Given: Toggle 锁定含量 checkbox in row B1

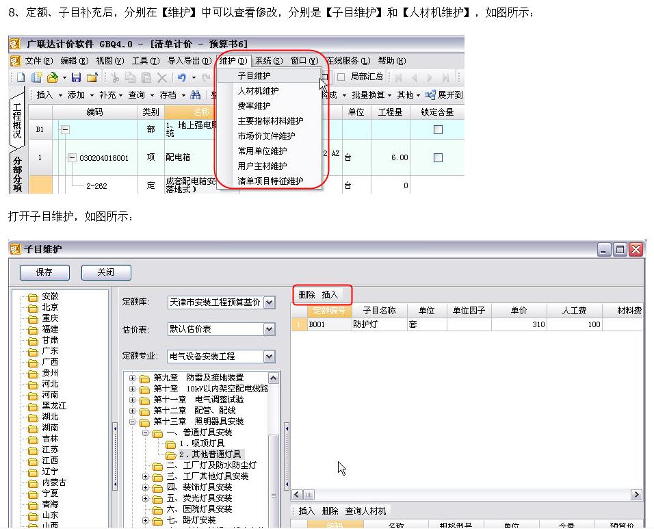Looking at the screenshot, I should pos(438,130).
